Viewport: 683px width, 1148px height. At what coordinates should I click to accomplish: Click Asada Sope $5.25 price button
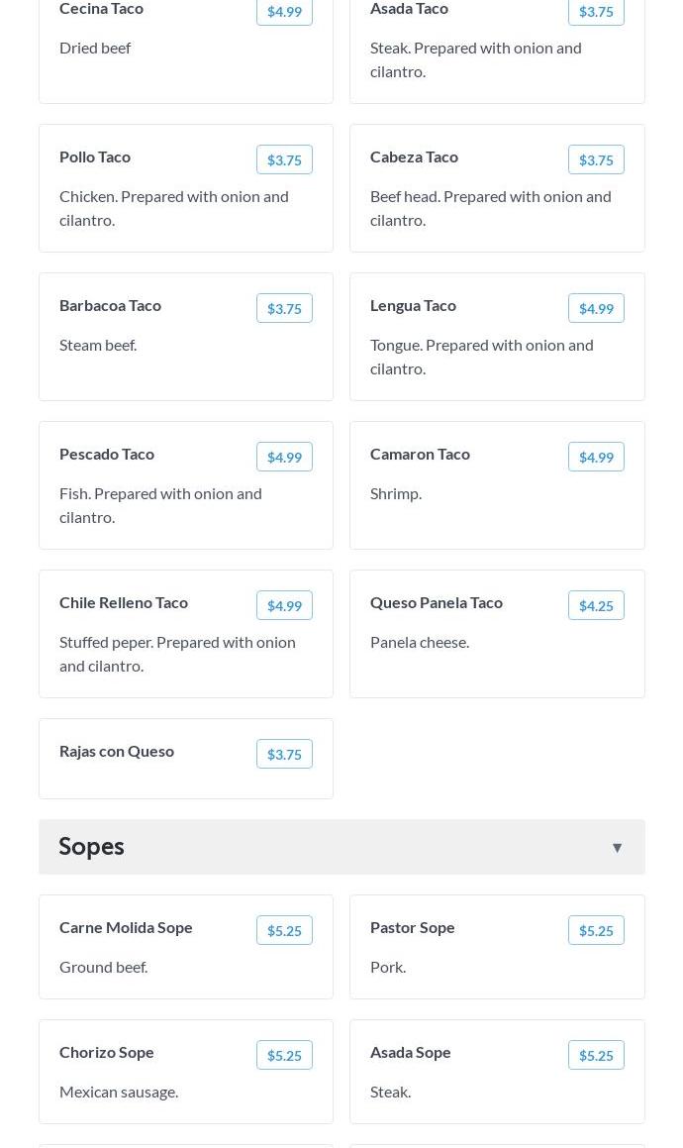click(x=596, y=1056)
